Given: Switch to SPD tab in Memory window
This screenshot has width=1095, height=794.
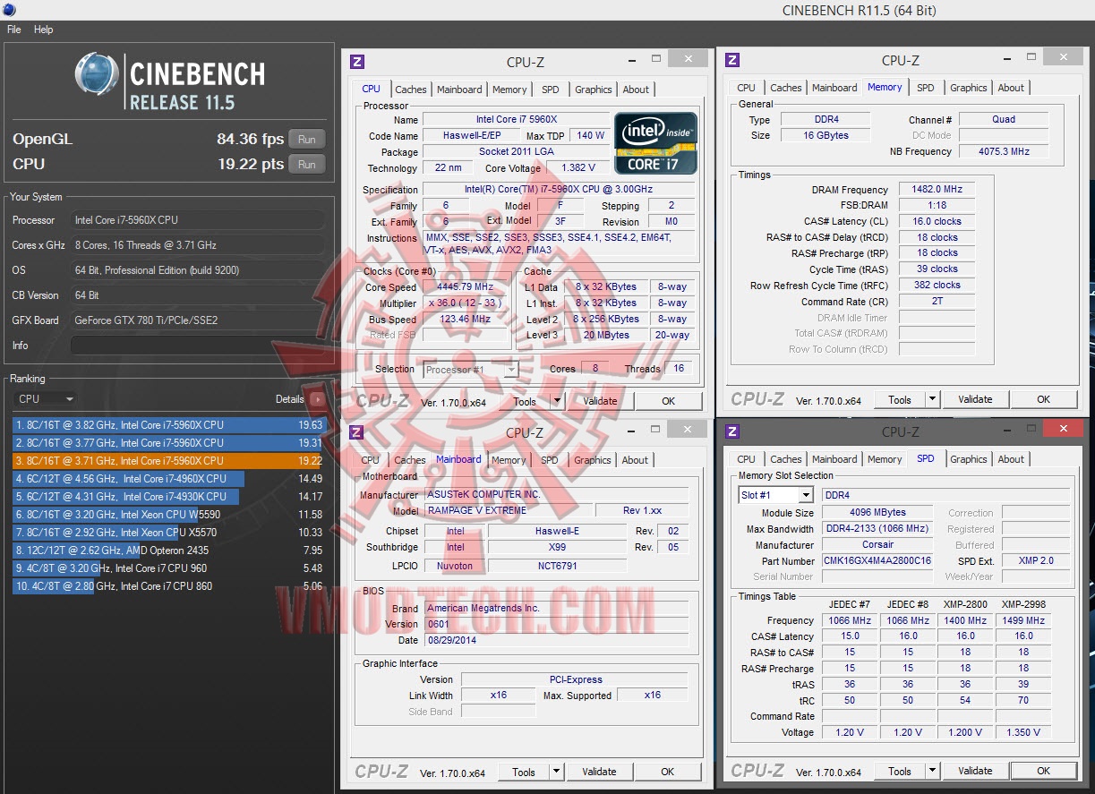Looking at the screenshot, I should tap(926, 88).
